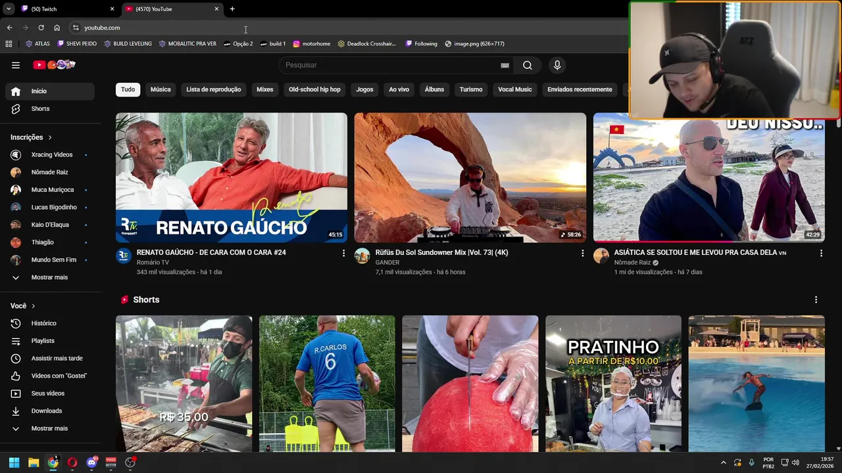Screen dimensions: 842x473
Task: Open Opera browser from the taskbar
Action: coord(72,462)
